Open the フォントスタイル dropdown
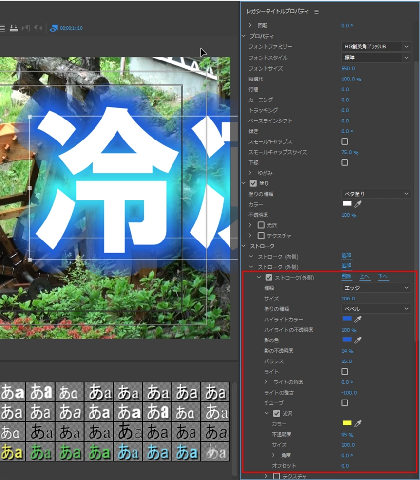420x480 pixels. (x=376, y=58)
